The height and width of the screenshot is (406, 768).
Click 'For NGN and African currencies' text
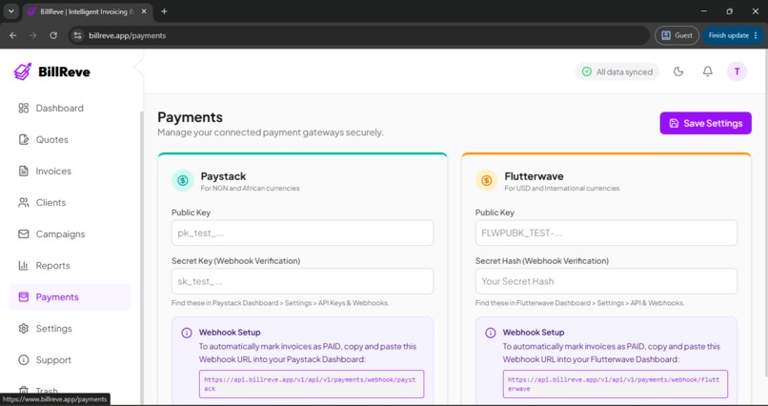pyautogui.click(x=251, y=188)
